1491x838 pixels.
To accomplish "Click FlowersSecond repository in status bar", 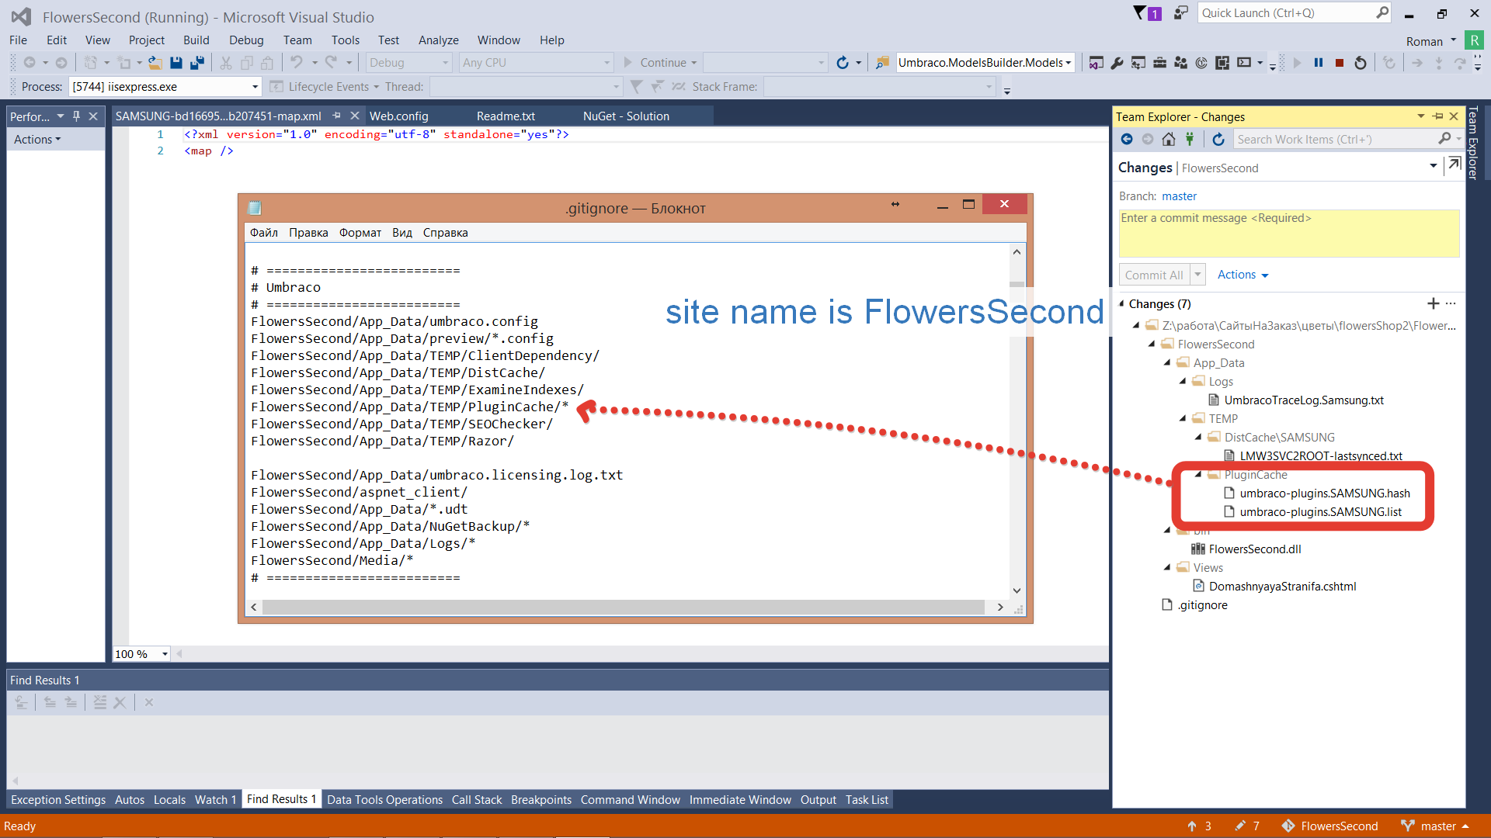I will 1329,826.
